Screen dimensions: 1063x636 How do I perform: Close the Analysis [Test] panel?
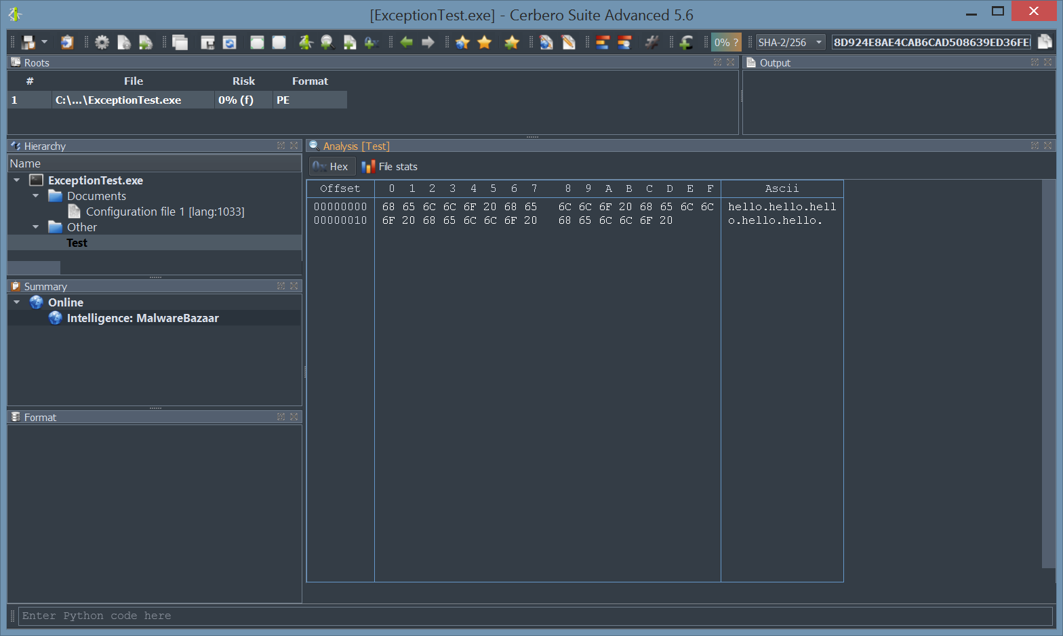tap(1048, 145)
